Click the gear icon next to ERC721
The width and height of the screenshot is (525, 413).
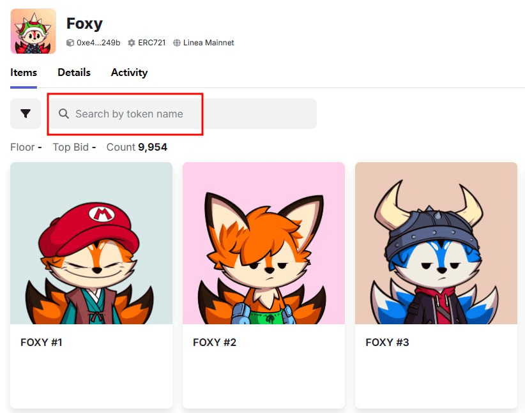click(132, 43)
